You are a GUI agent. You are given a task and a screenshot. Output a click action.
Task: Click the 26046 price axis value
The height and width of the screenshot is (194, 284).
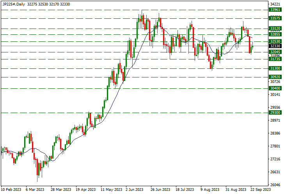275,185
